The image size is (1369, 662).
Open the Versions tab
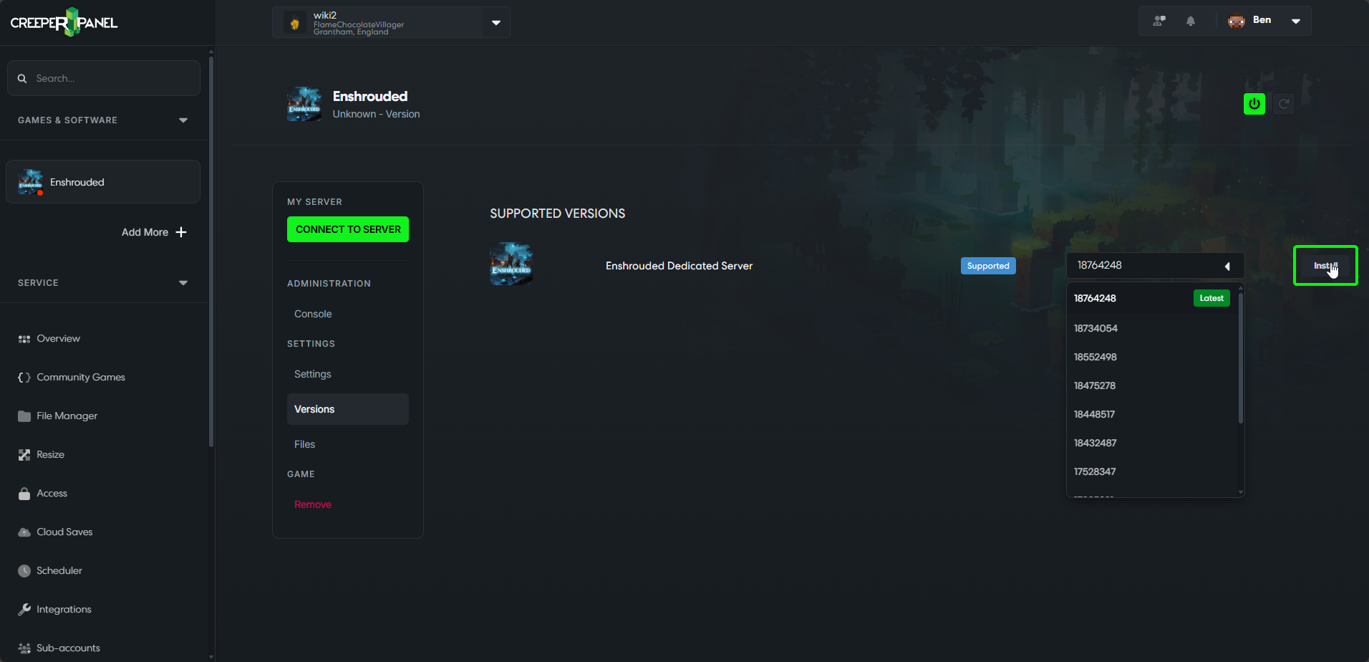pyautogui.click(x=348, y=409)
